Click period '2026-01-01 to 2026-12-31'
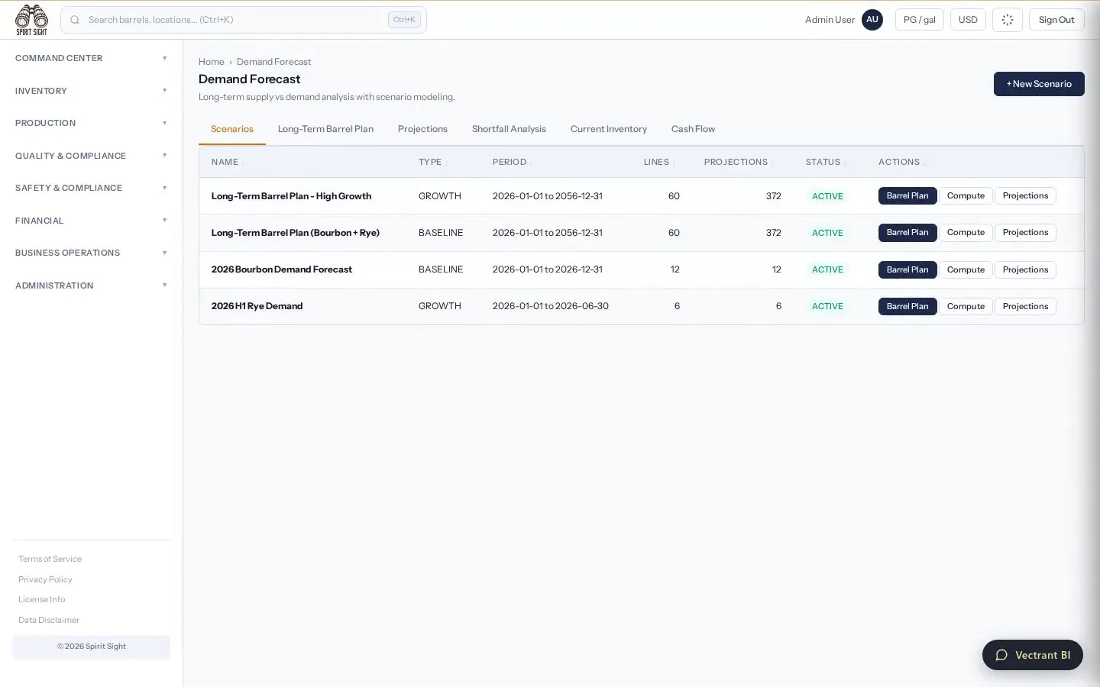 [x=548, y=269]
